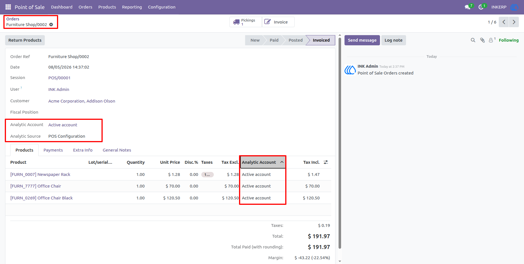Click the INK Admin message avatar
The height and width of the screenshot is (264, 524).
350,70
